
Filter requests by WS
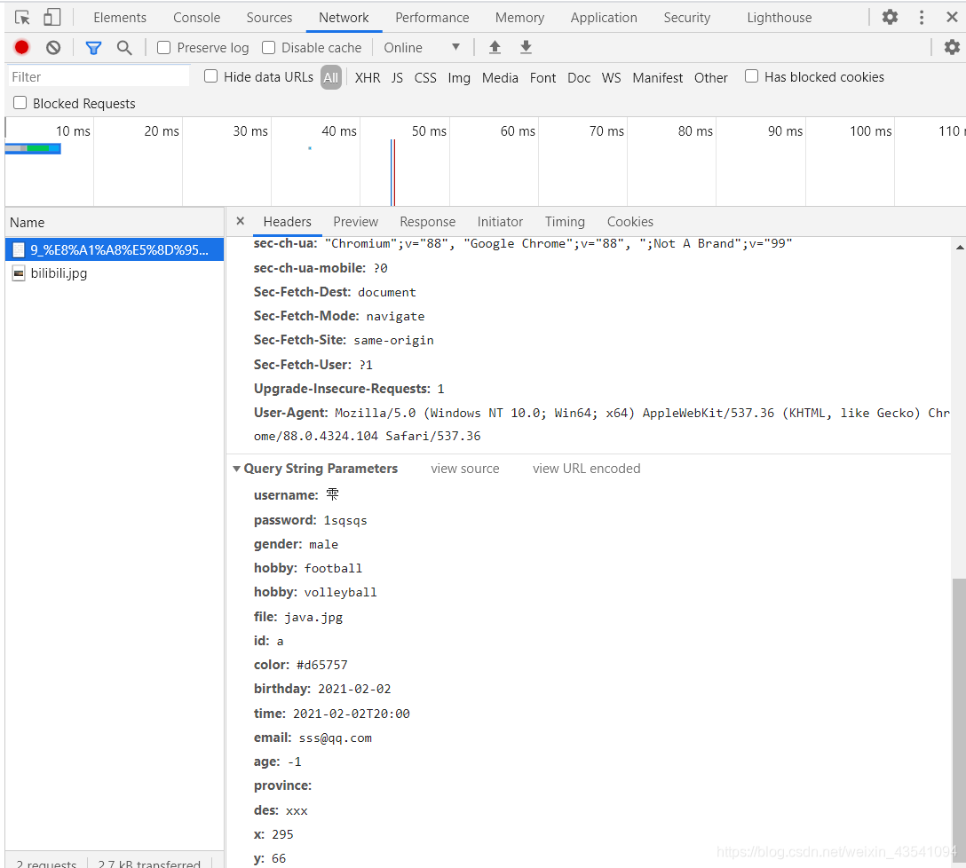point(611,77)
